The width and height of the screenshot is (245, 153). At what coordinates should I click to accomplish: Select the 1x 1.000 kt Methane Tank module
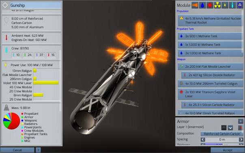[210, 45]
